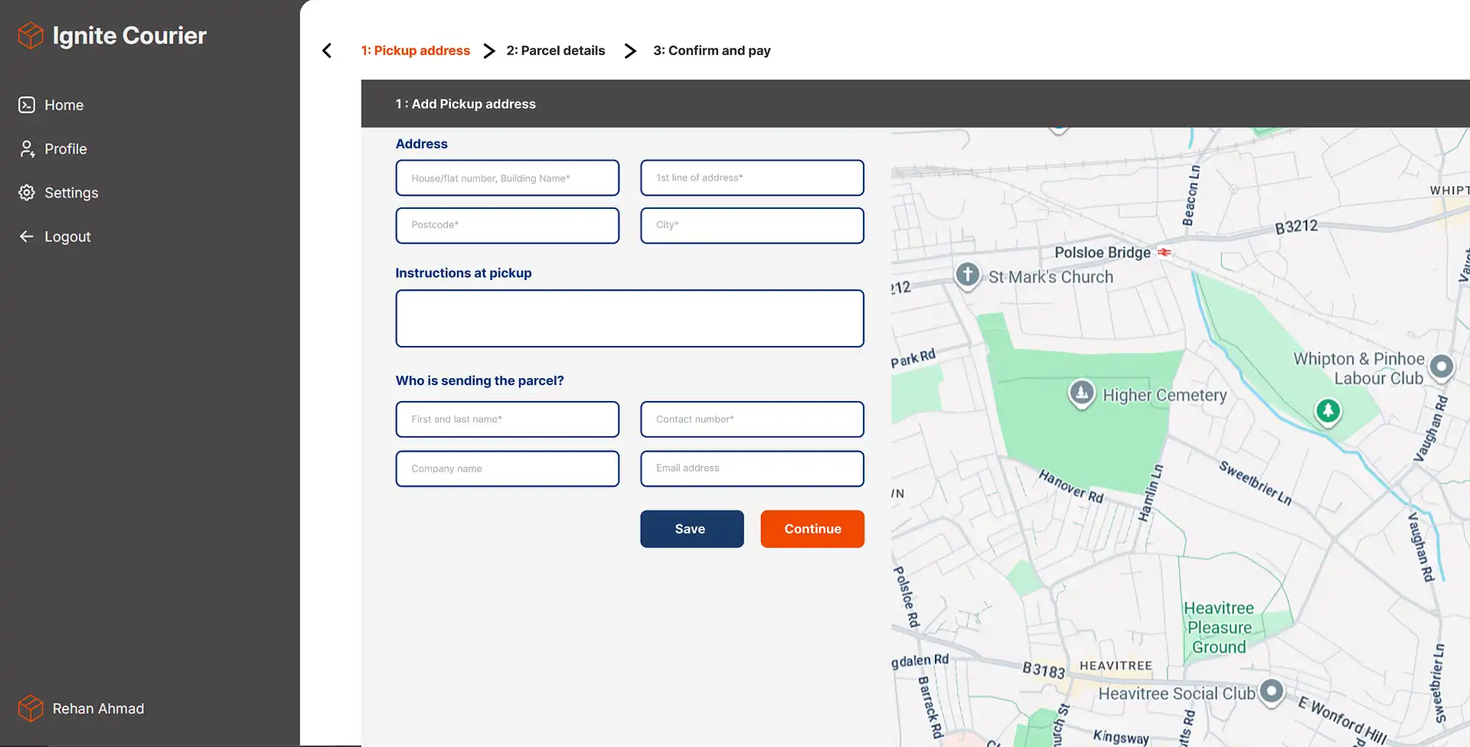
Task: Click the Heavitree Social Club map pin
Action: point(1272,692)
